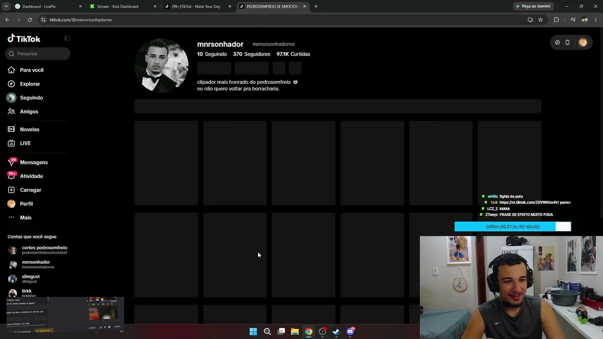The height and width of the screenshot is (339, 603).
Task: Collapse the TikTok sidebar panel
Action: [67, 38]
